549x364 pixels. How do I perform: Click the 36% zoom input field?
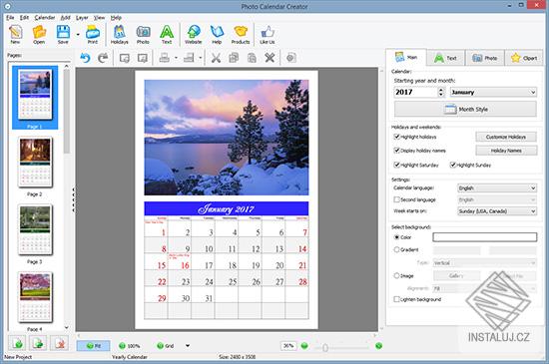(x=288, y=346)
